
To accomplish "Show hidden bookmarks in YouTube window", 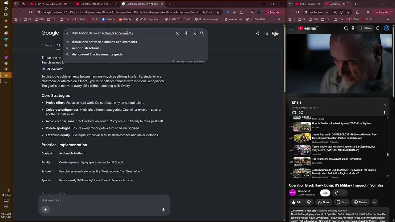I will (x=388, y=19).
